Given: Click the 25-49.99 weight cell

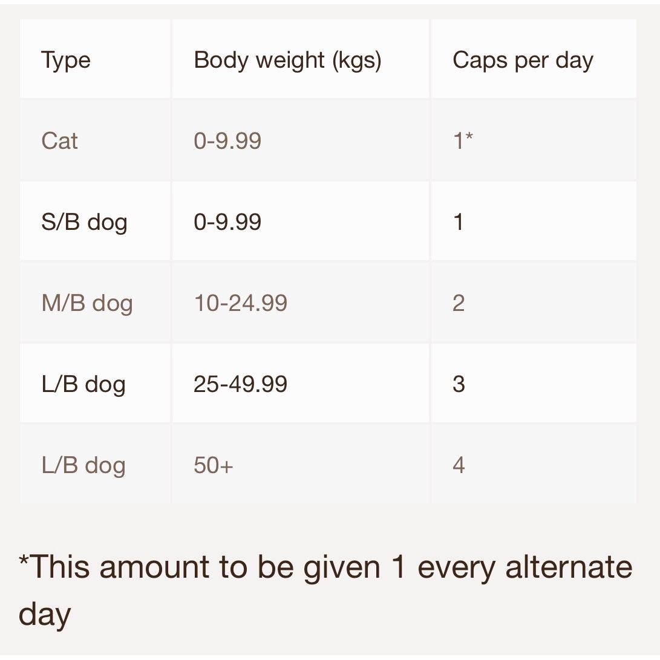Looking at the screenshot, I should point(301,383).
